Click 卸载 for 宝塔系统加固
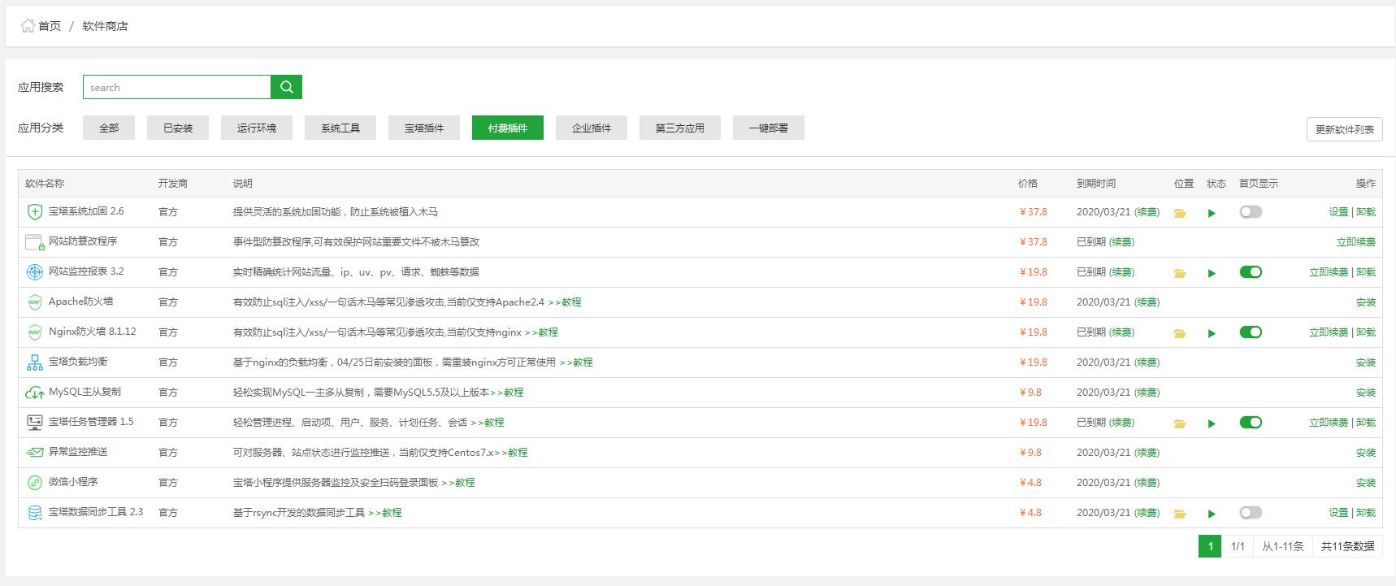The image size is (1396, 586). 1366,211
